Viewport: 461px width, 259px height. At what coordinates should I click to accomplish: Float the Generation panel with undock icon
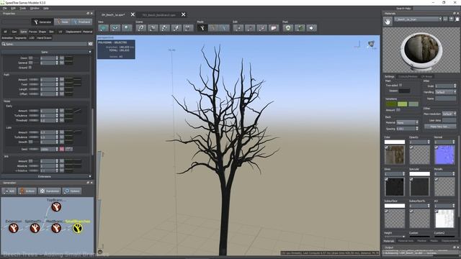[88, 183]
